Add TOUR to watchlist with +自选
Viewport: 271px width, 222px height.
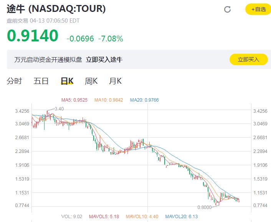coord(258,9)
